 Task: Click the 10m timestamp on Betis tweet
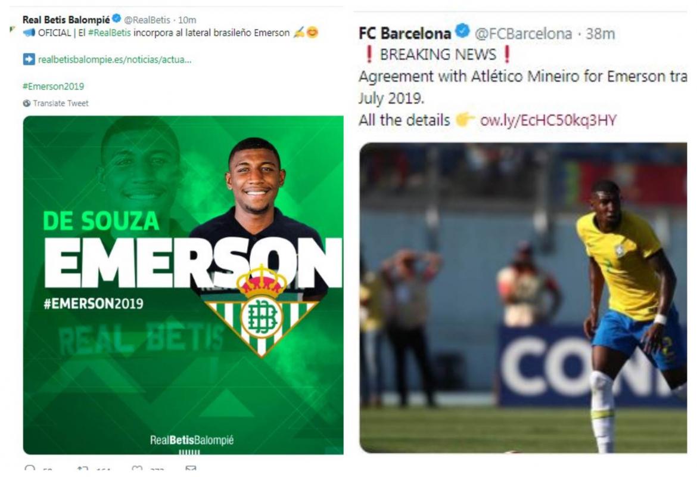point(187,20)
